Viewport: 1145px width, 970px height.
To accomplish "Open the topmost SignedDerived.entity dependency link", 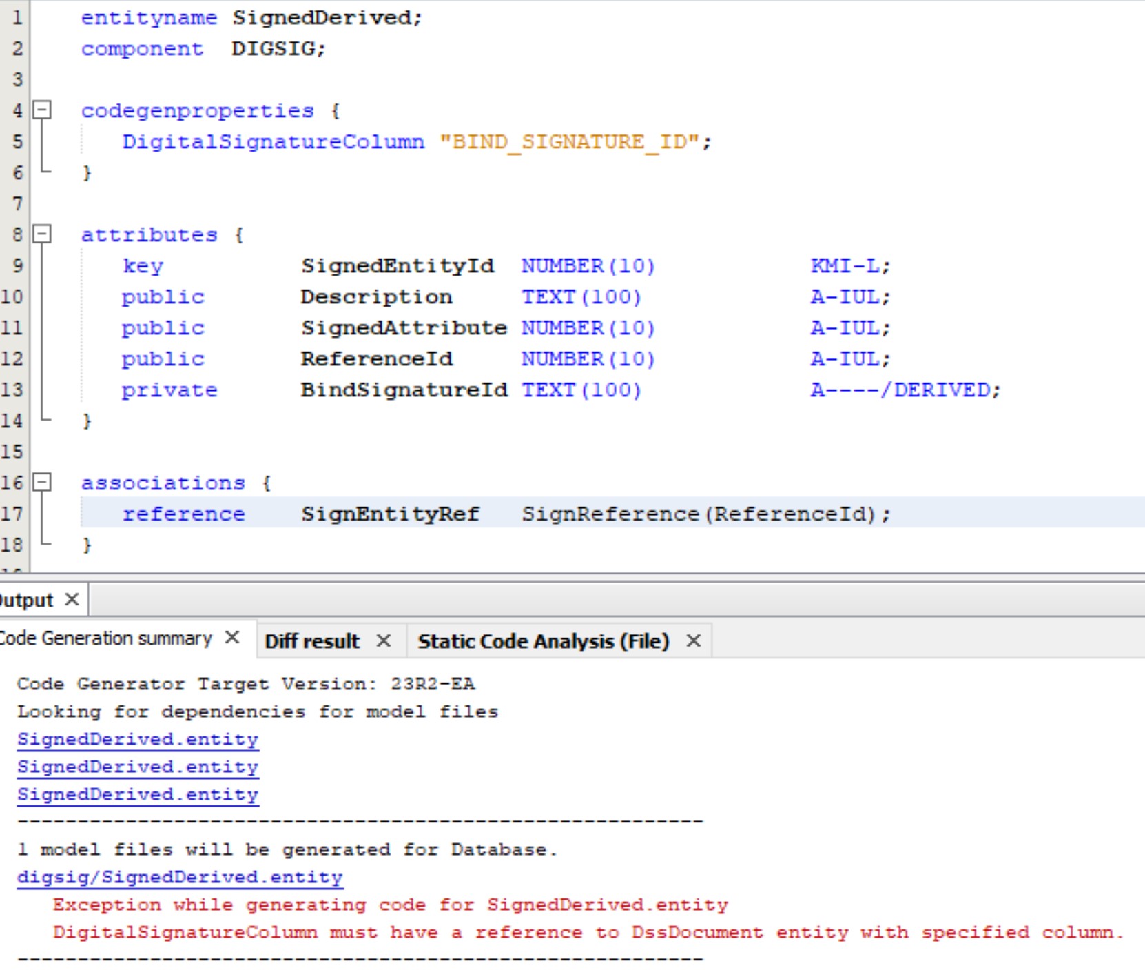I will coord(138,739).
